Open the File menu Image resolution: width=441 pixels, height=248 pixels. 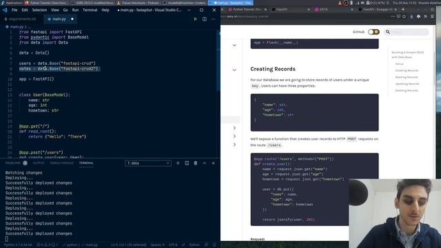click(14, 10)
